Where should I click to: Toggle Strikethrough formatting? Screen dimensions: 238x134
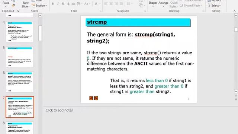point(73,4)
